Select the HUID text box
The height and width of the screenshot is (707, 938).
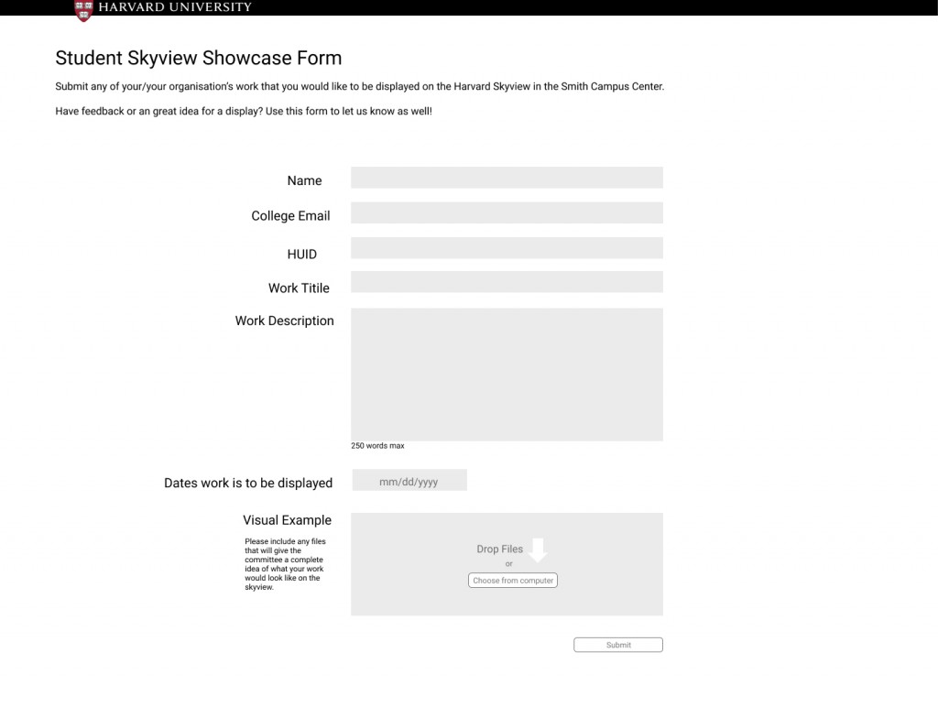point(507,248)
